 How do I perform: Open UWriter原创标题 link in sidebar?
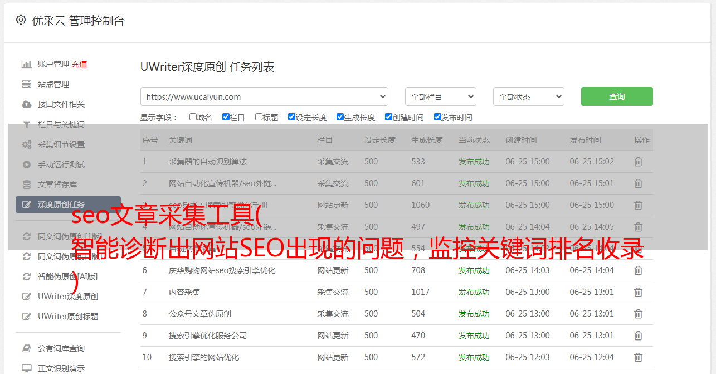[x=68, y=317]
